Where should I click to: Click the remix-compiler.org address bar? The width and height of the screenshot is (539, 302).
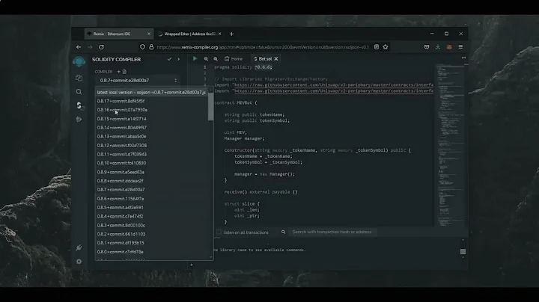[263, 47]
